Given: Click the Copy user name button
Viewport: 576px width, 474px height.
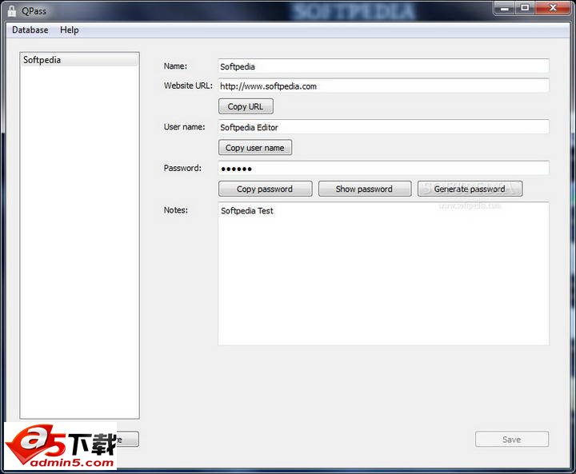Looking at the screenshot, I should 255,148.
